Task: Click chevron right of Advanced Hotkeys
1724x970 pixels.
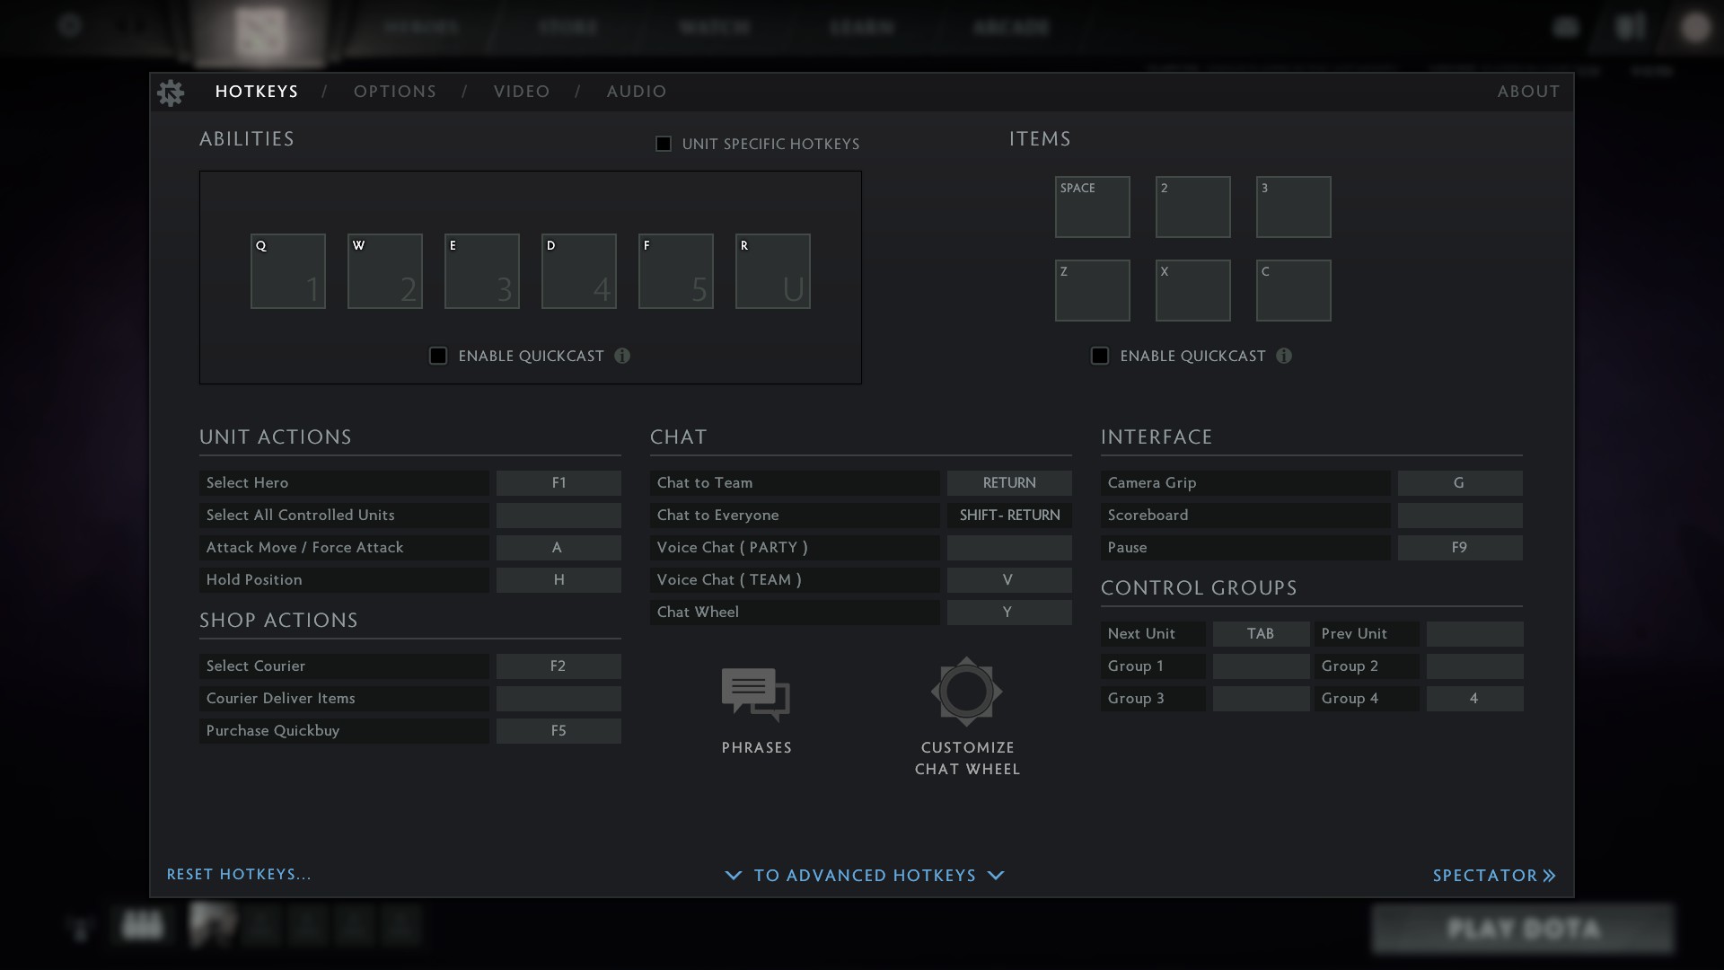Action: click(996, 875)
